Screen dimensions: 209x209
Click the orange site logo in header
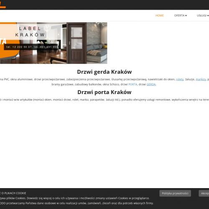[3, 4]
